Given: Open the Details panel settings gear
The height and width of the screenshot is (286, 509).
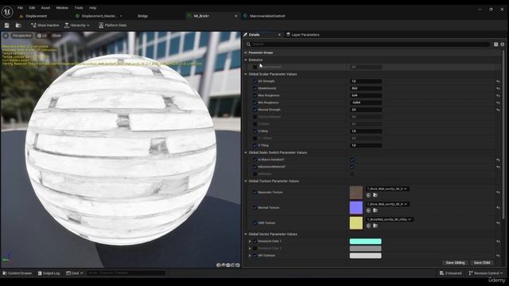Looking at the screenshot, I should pos(502,44).
